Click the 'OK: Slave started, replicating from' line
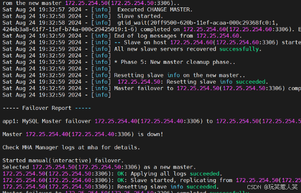The height and width of the screenshot is (193, 301). click(152, 180)
